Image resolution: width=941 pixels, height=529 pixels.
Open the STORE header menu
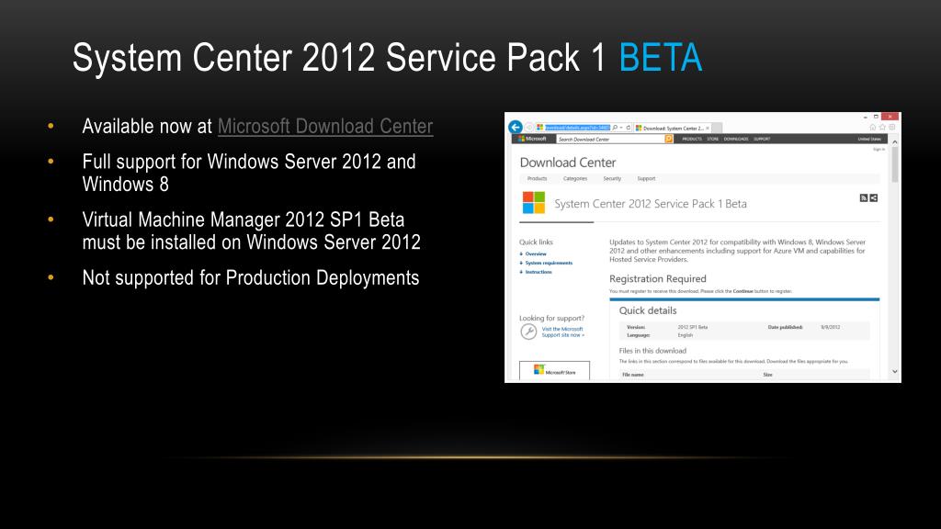(x=712, y=140)
